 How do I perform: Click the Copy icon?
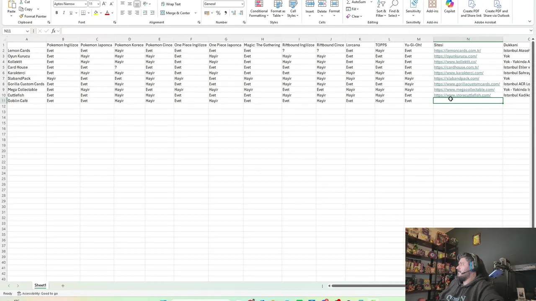22,9
